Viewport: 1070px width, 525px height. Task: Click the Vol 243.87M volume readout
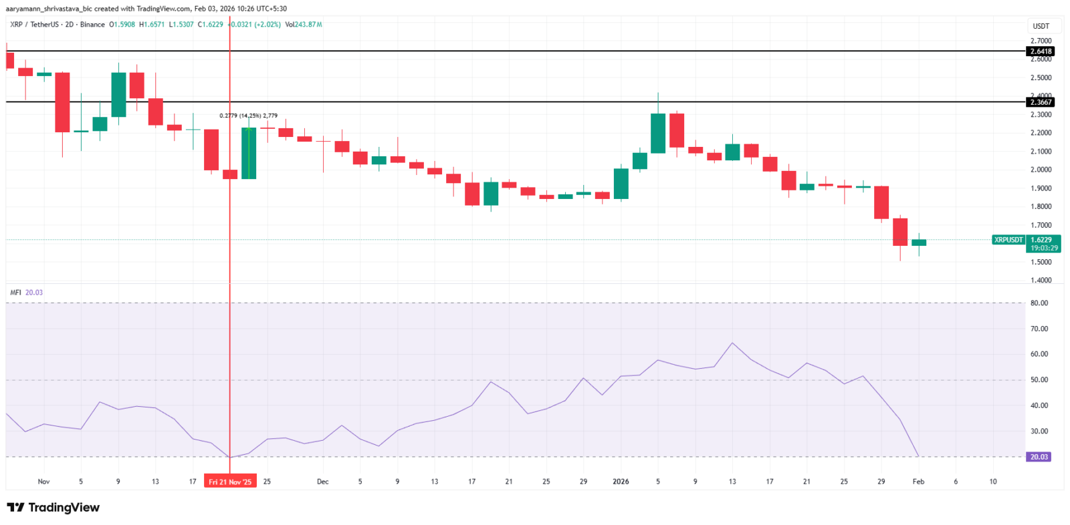point(304,25)
